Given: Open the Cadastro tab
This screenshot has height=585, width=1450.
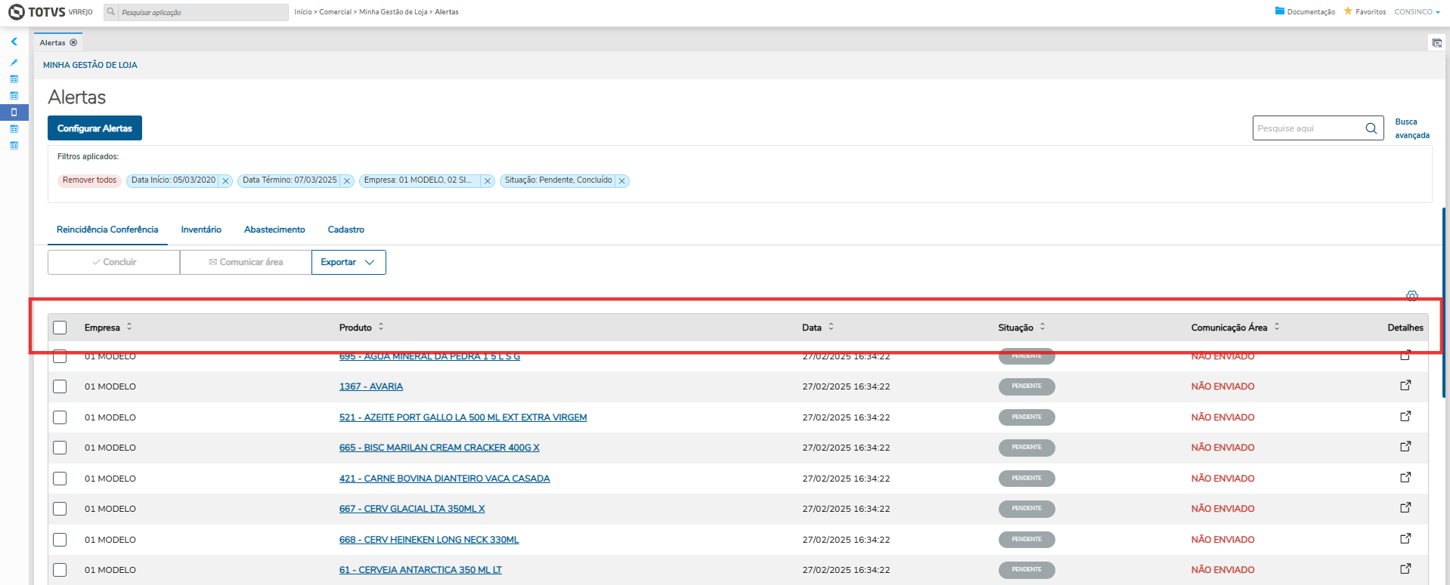Looking at the screenshot, I should click(x=346, y=229).
